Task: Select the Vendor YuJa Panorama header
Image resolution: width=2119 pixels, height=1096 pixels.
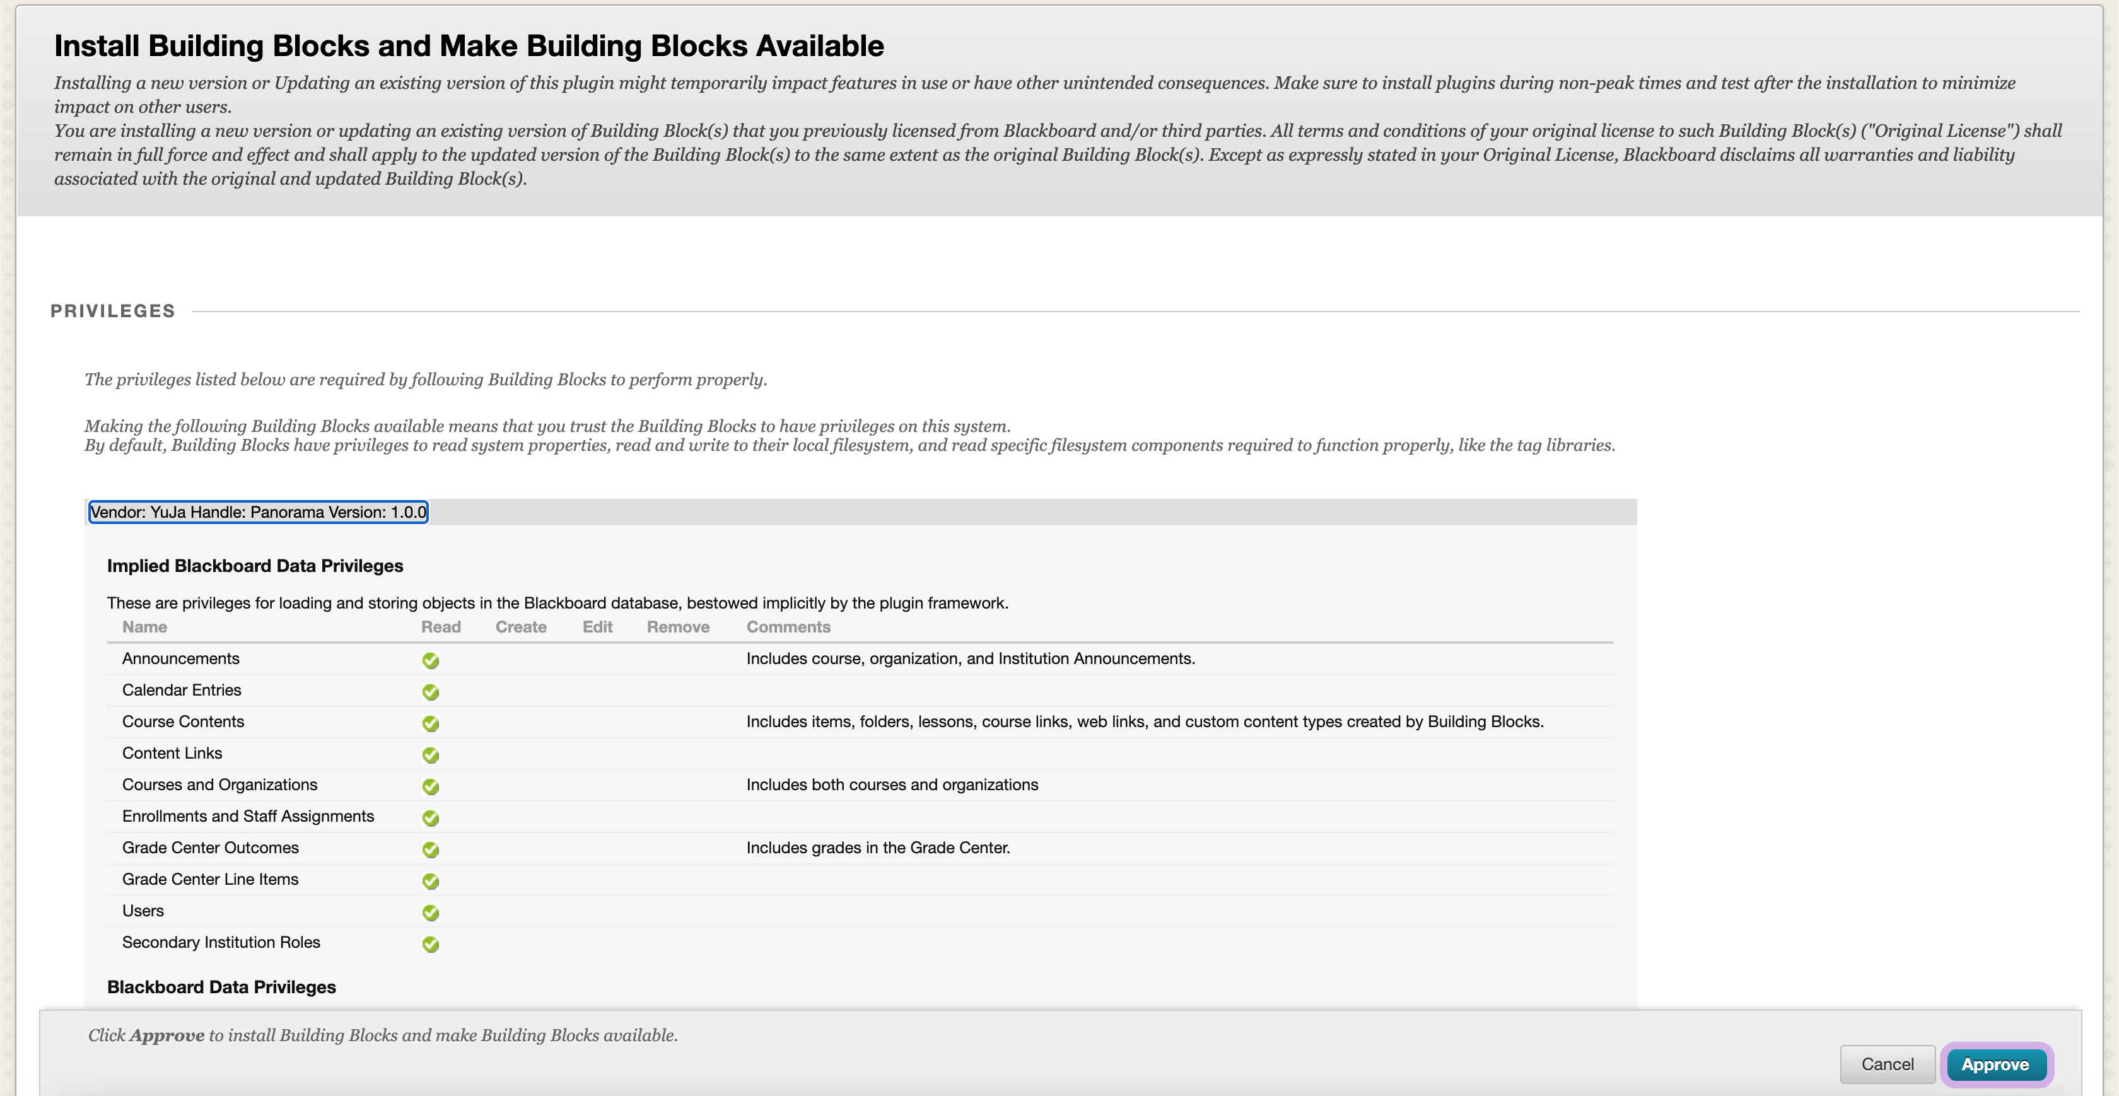Action: [x=259, y=512]
